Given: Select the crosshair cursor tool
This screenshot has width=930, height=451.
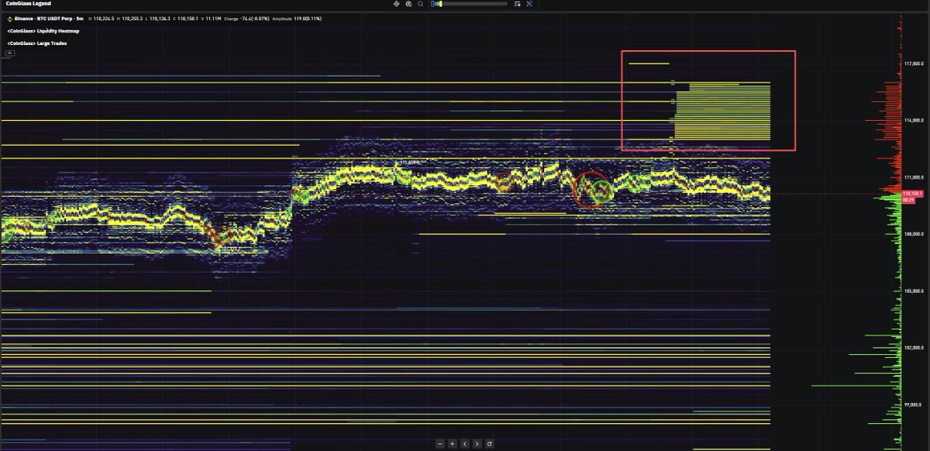Looking at the screenshot, I should click(396, 4).
